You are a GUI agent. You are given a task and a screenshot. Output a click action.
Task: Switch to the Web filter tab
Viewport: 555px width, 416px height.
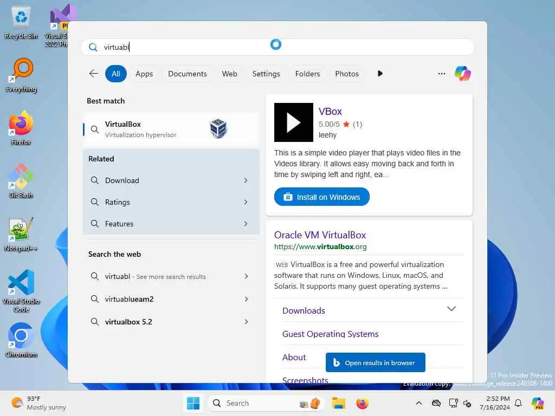coord(229,74)
